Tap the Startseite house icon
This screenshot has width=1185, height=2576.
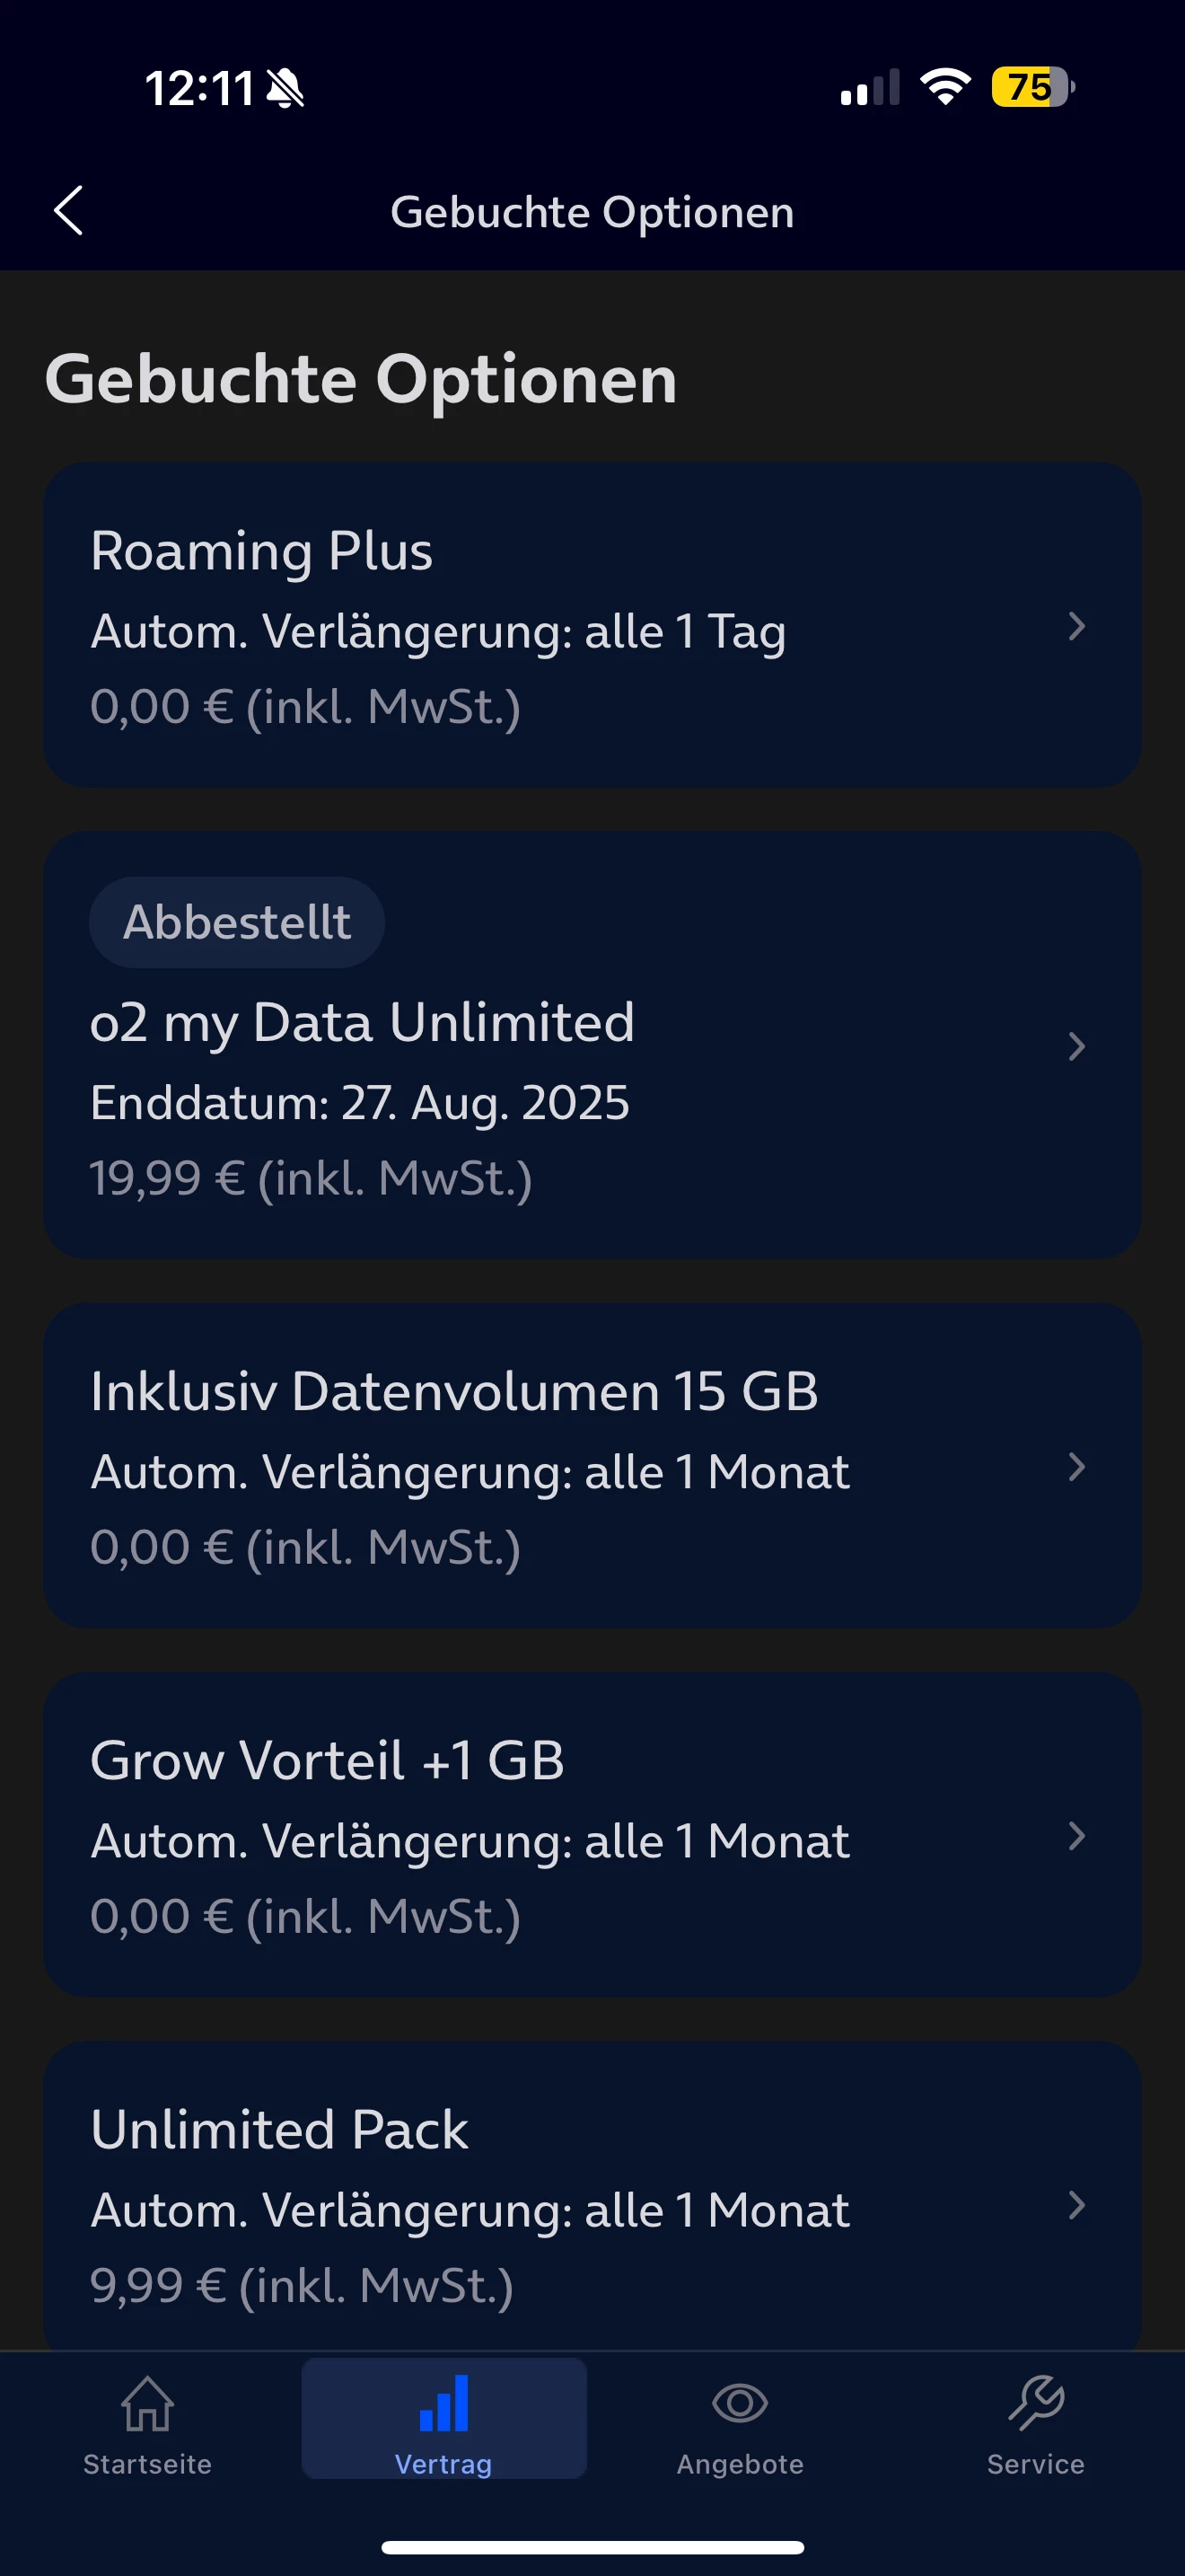[148, 2403]
